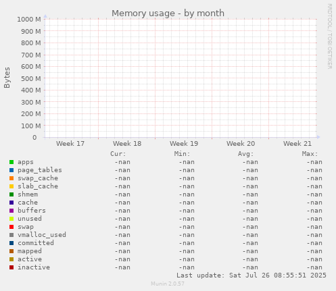Image resolution: width=336 pixels, height=291 pixels.
Task: Click the orange swap_cache legend swatch
Action: (x=11, y=178)
